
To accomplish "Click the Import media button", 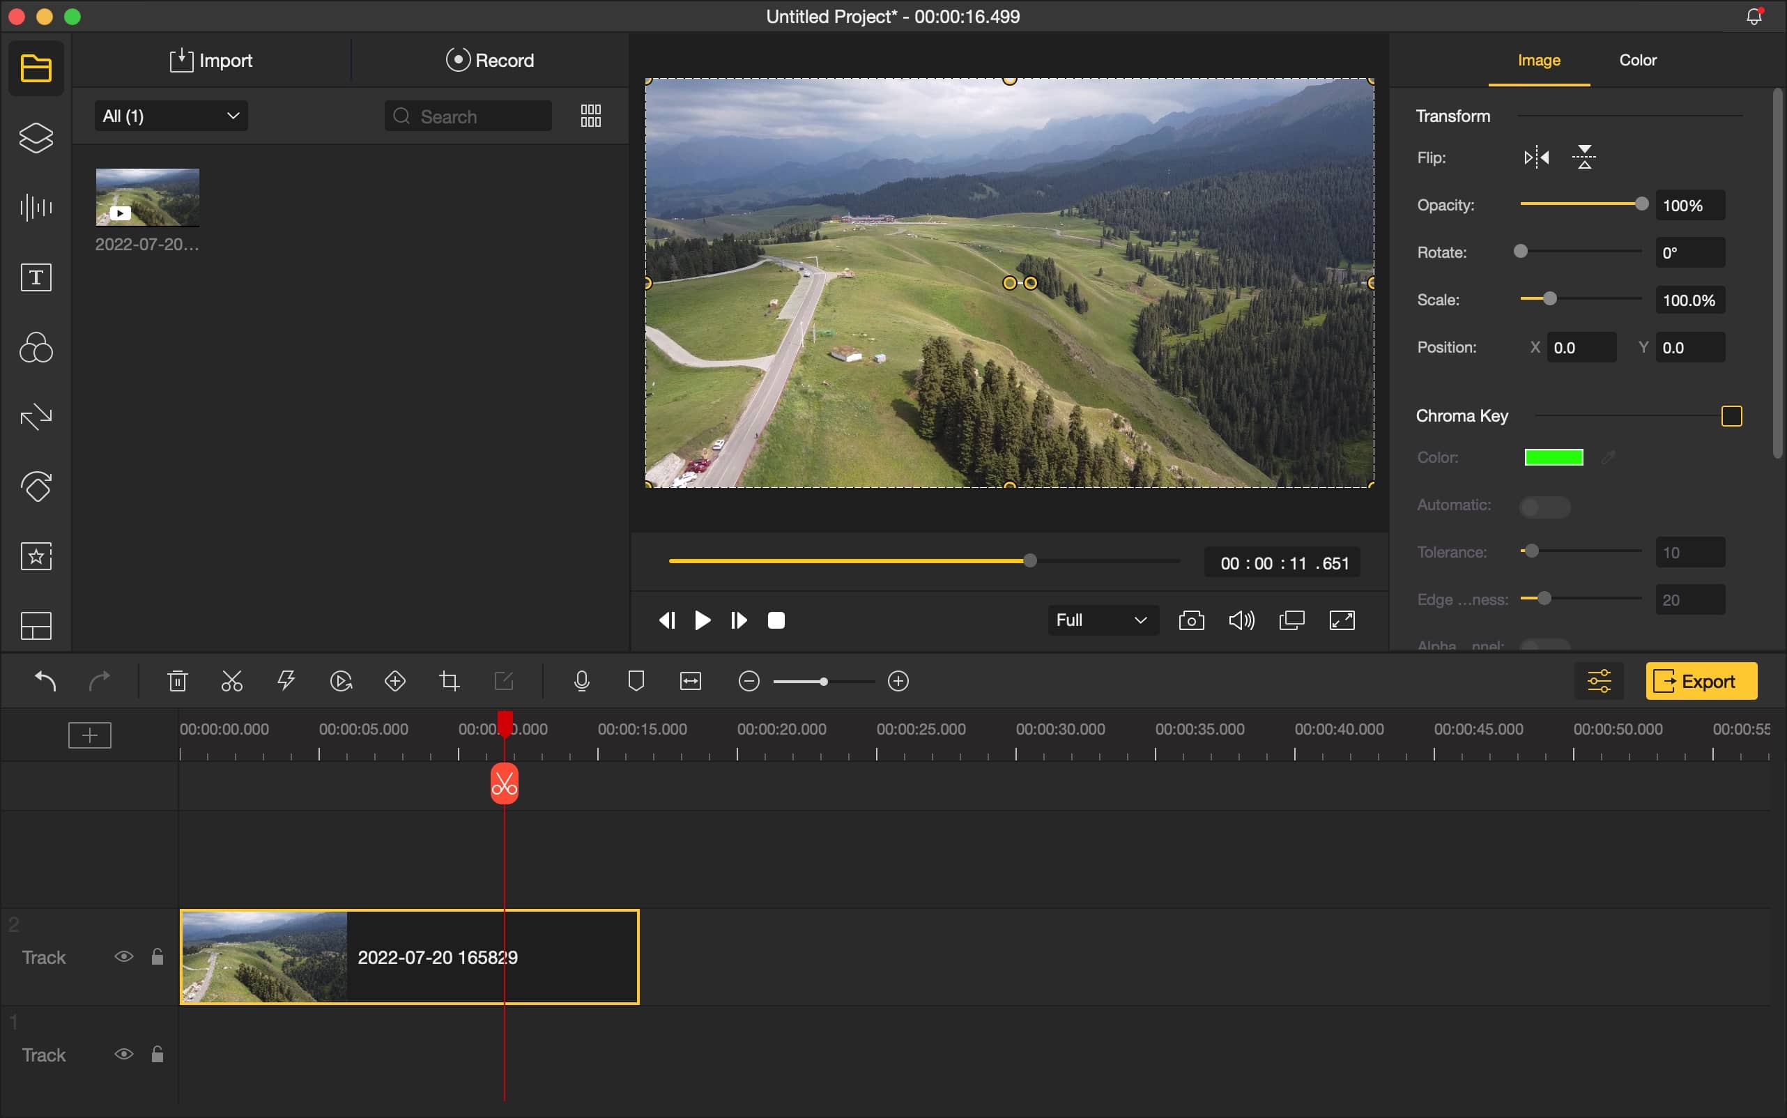I will point(210,61).
